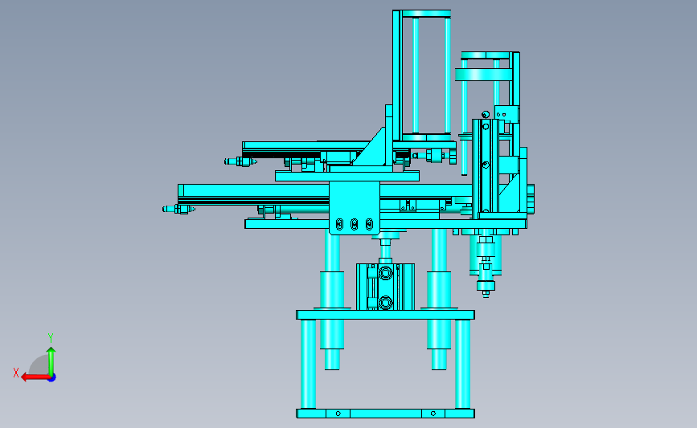The height and width of the screenshot is (428, 697).
Task: Click the green Y axis arrow of the triad
Action: tap(51, 361)
